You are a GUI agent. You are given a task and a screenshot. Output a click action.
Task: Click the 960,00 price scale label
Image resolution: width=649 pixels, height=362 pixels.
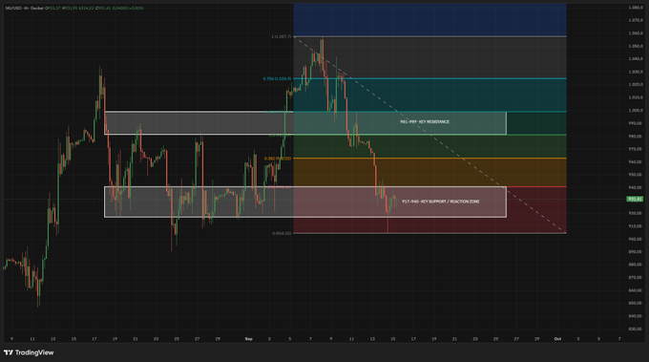[636, 161]
